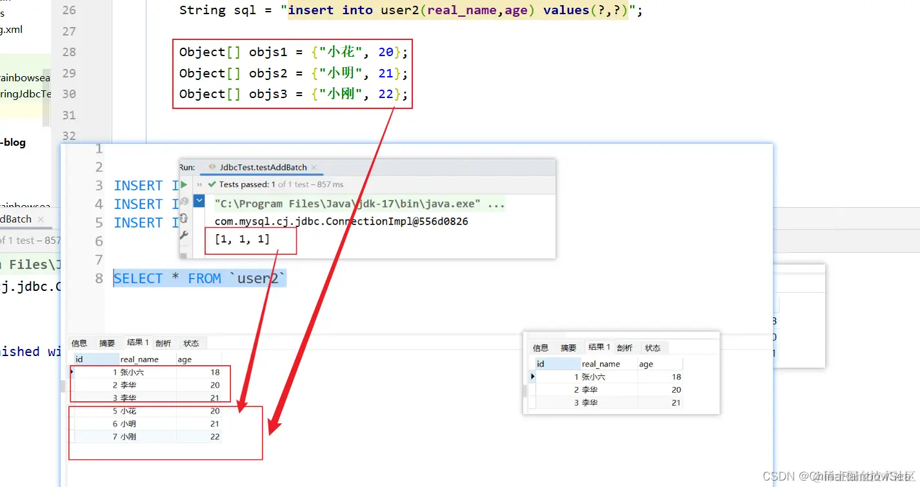Select the age 22 cell in 小刚 row
The height and width of the screenshot is (487, 920).
[199, 437]
